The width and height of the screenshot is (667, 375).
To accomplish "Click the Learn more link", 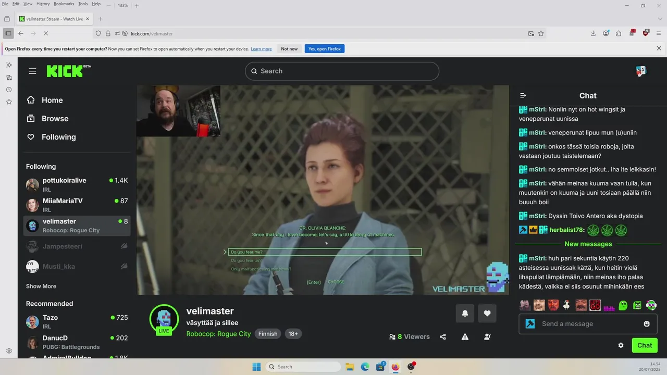I will pyautogui.click(x=261, y=49).
